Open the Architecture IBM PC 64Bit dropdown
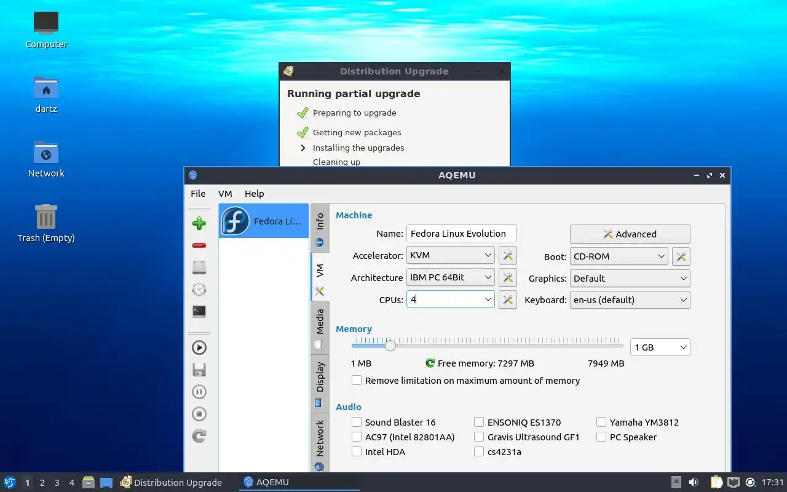The image size is (787, 492). [451, 277]
